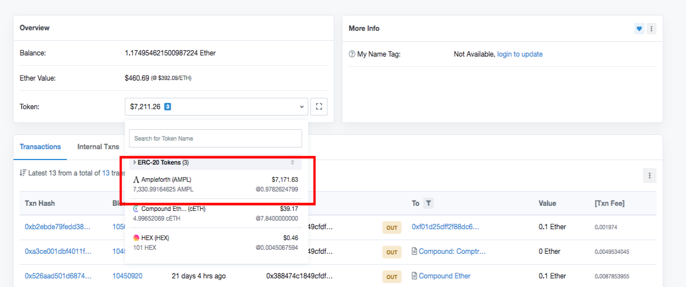Click the 21 days 4 hrs ago timestamp

[x=198, y=276]
